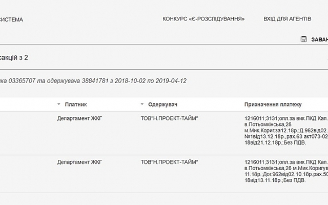Sort by Призначення платежу column header
Screen dimensions: 328x205
tap(273, 105)
